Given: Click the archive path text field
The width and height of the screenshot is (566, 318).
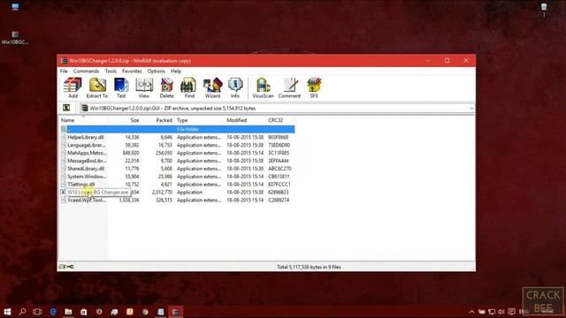Looking at the screenshot, I should (277, 108).
